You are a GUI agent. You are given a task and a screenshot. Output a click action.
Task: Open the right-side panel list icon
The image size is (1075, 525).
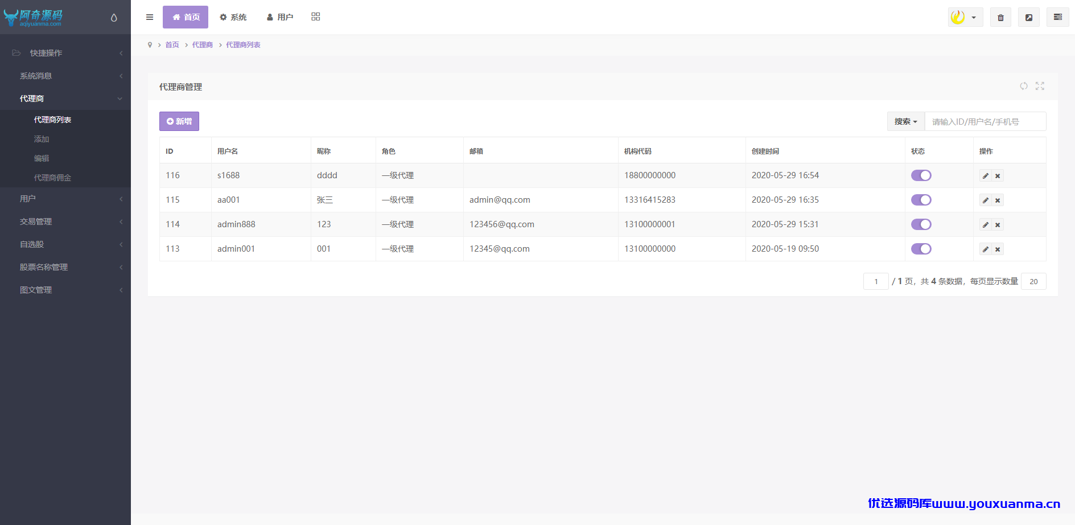tap(1058, 17)
